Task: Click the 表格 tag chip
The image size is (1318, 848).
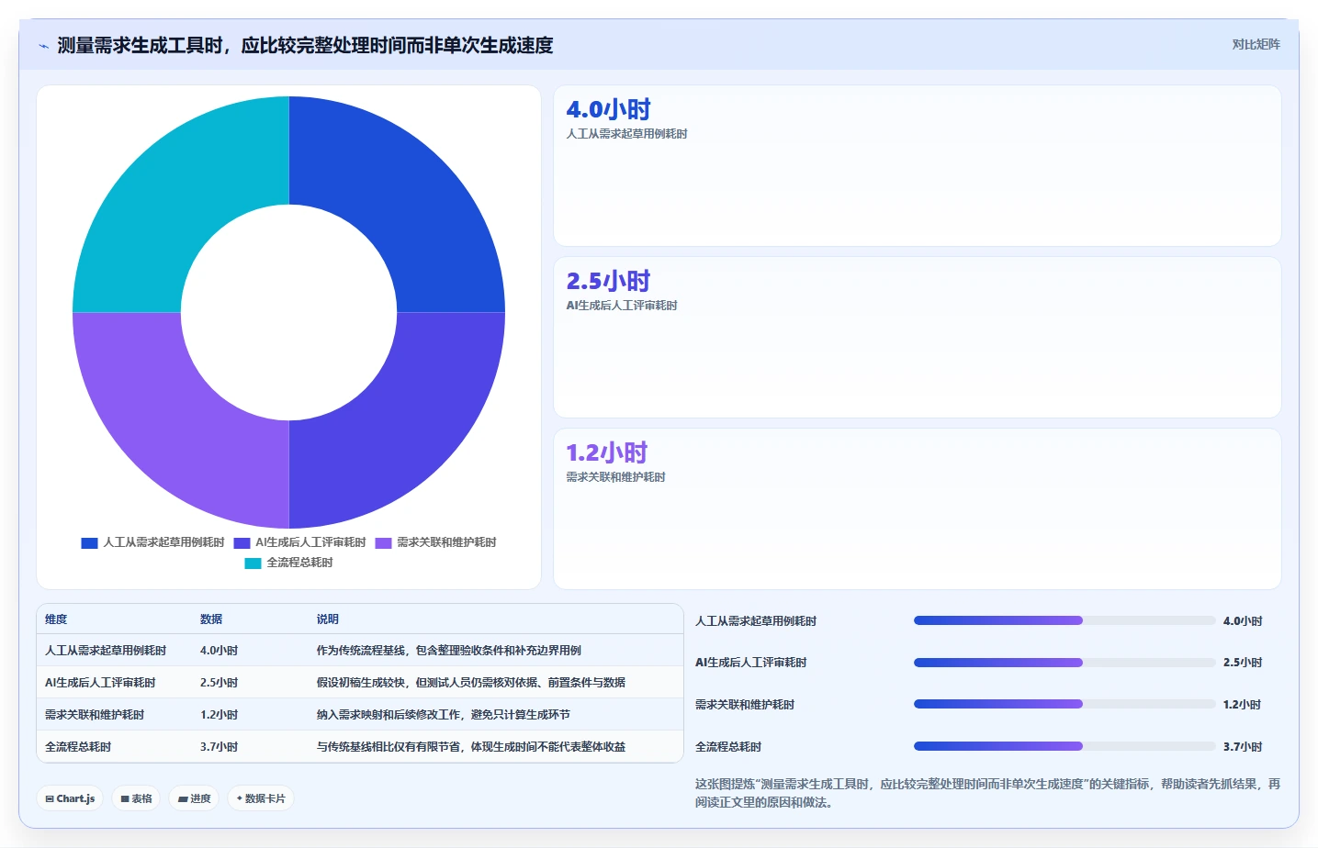Action: 136,798
